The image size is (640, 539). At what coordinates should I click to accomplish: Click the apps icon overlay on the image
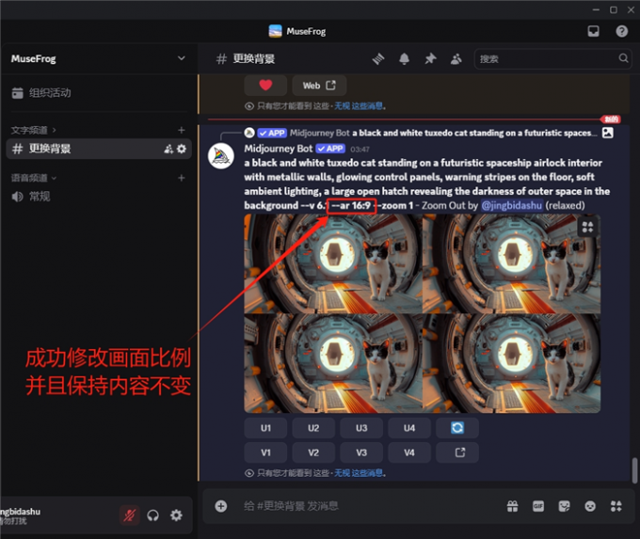(587, 227)
